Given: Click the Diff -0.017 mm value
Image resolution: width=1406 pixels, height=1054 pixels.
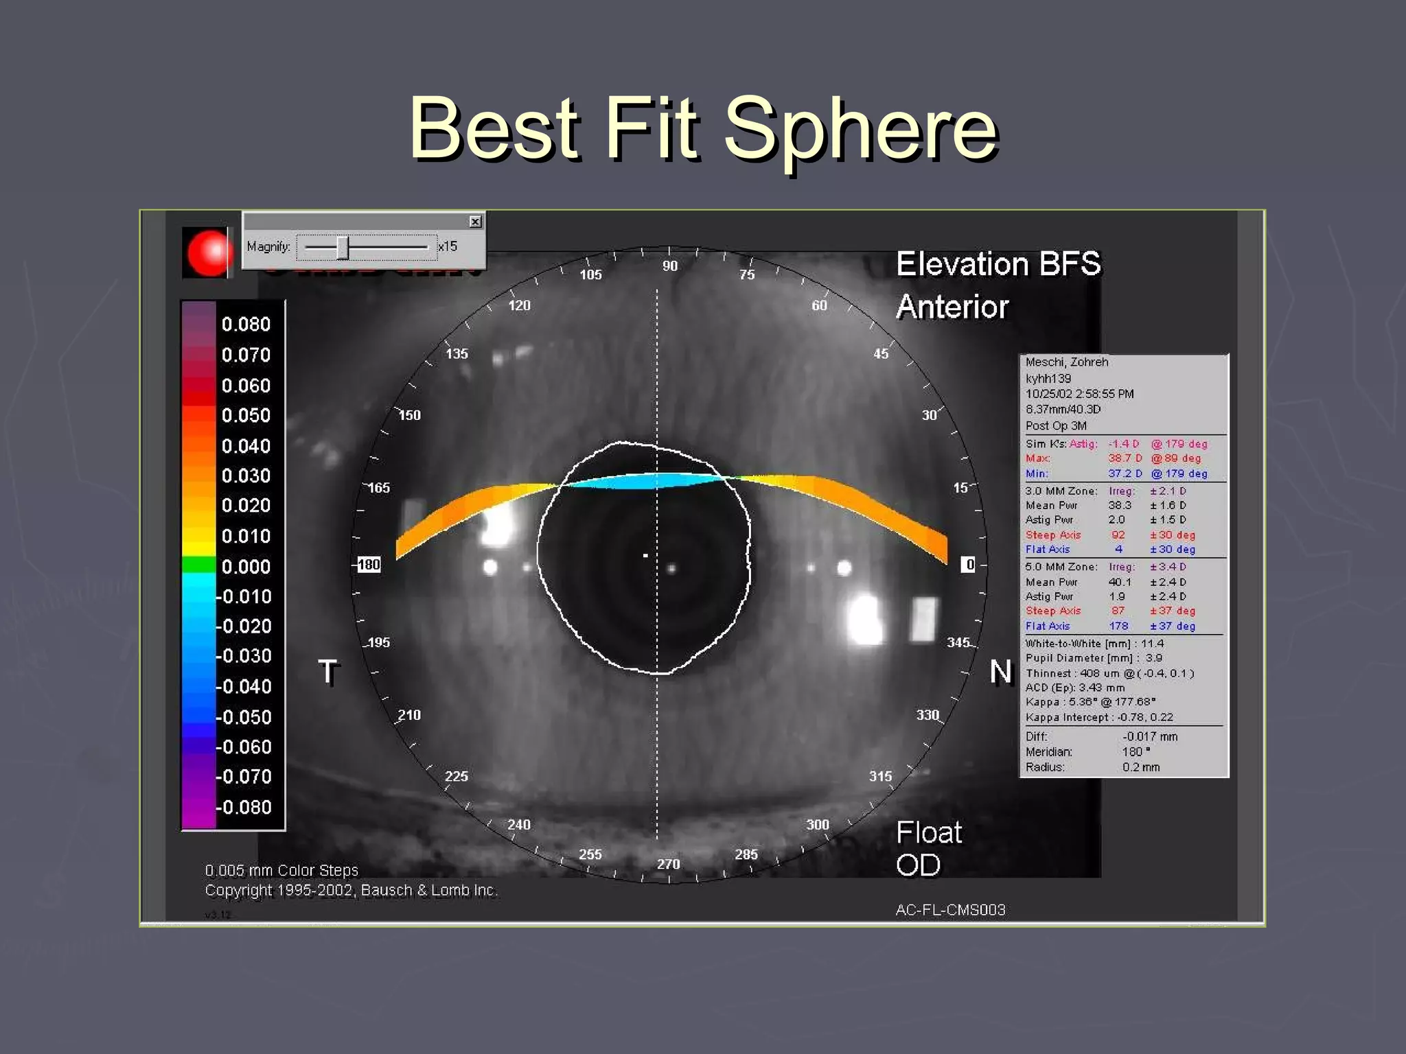Looking at the screenshot, I should pos(1150,736).
